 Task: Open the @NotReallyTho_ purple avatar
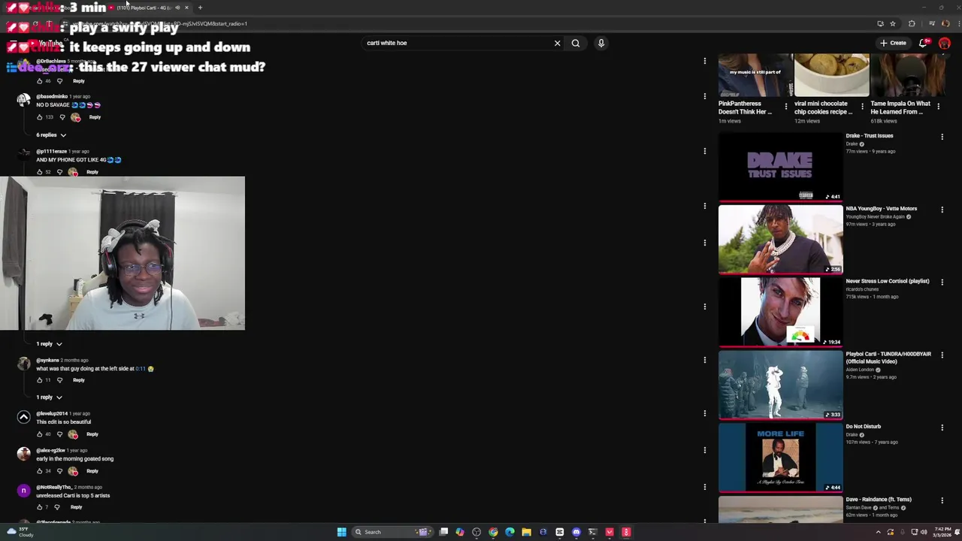(x=23, y=491)
